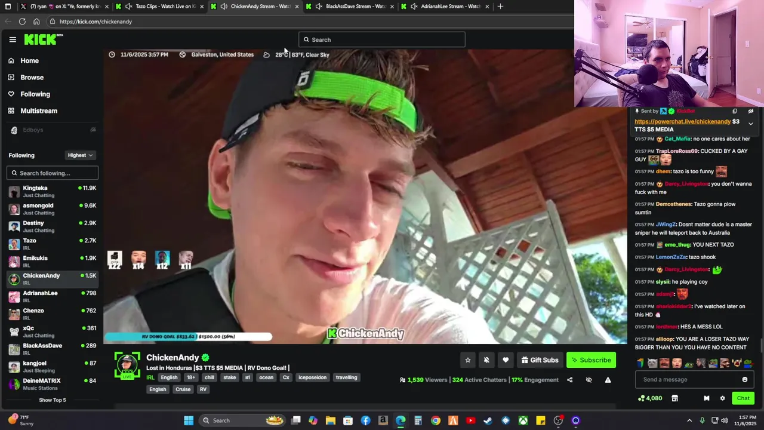Click the chat identity badge icon

(x=707, y=398)
